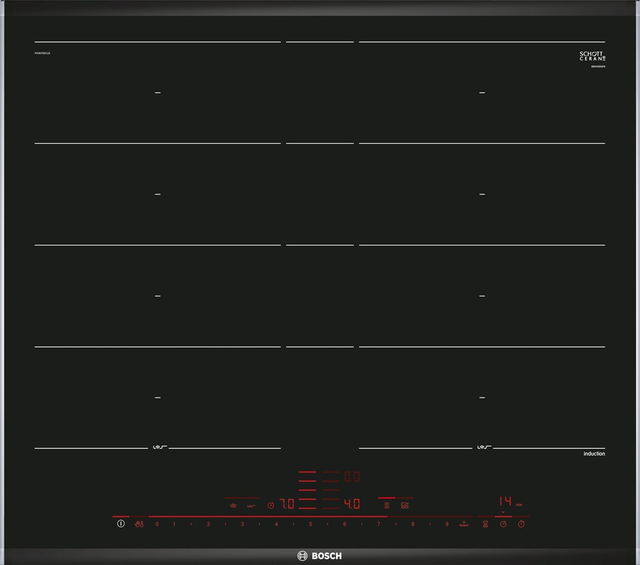The height and width of the screenshot is (565, 640).
Task: Select power level 1 on the scale
Action: click(x=174, y=524)
